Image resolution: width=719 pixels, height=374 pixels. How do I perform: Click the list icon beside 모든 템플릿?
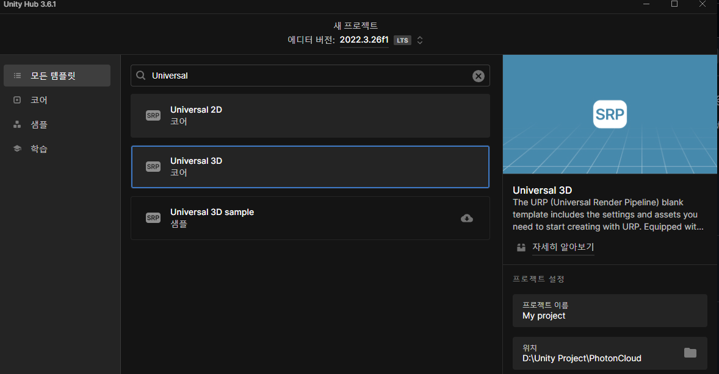18,76
